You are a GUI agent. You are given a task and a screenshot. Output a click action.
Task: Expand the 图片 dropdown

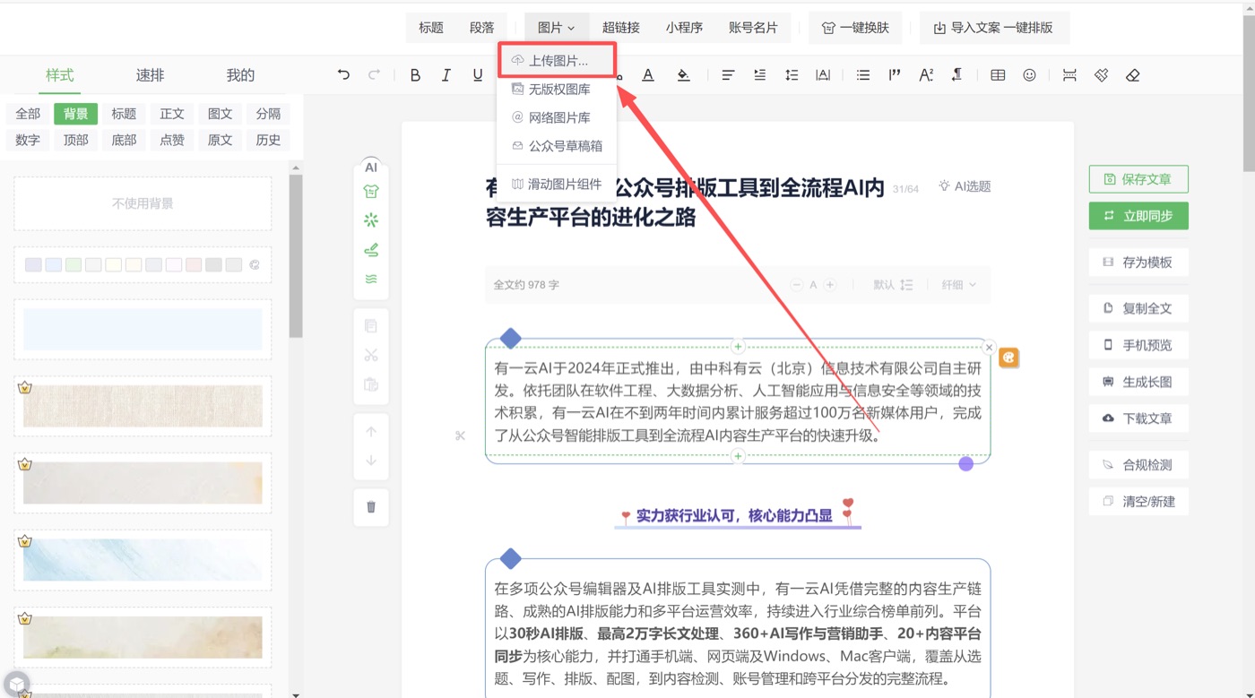pyautogui.click(x=556, y=28)
